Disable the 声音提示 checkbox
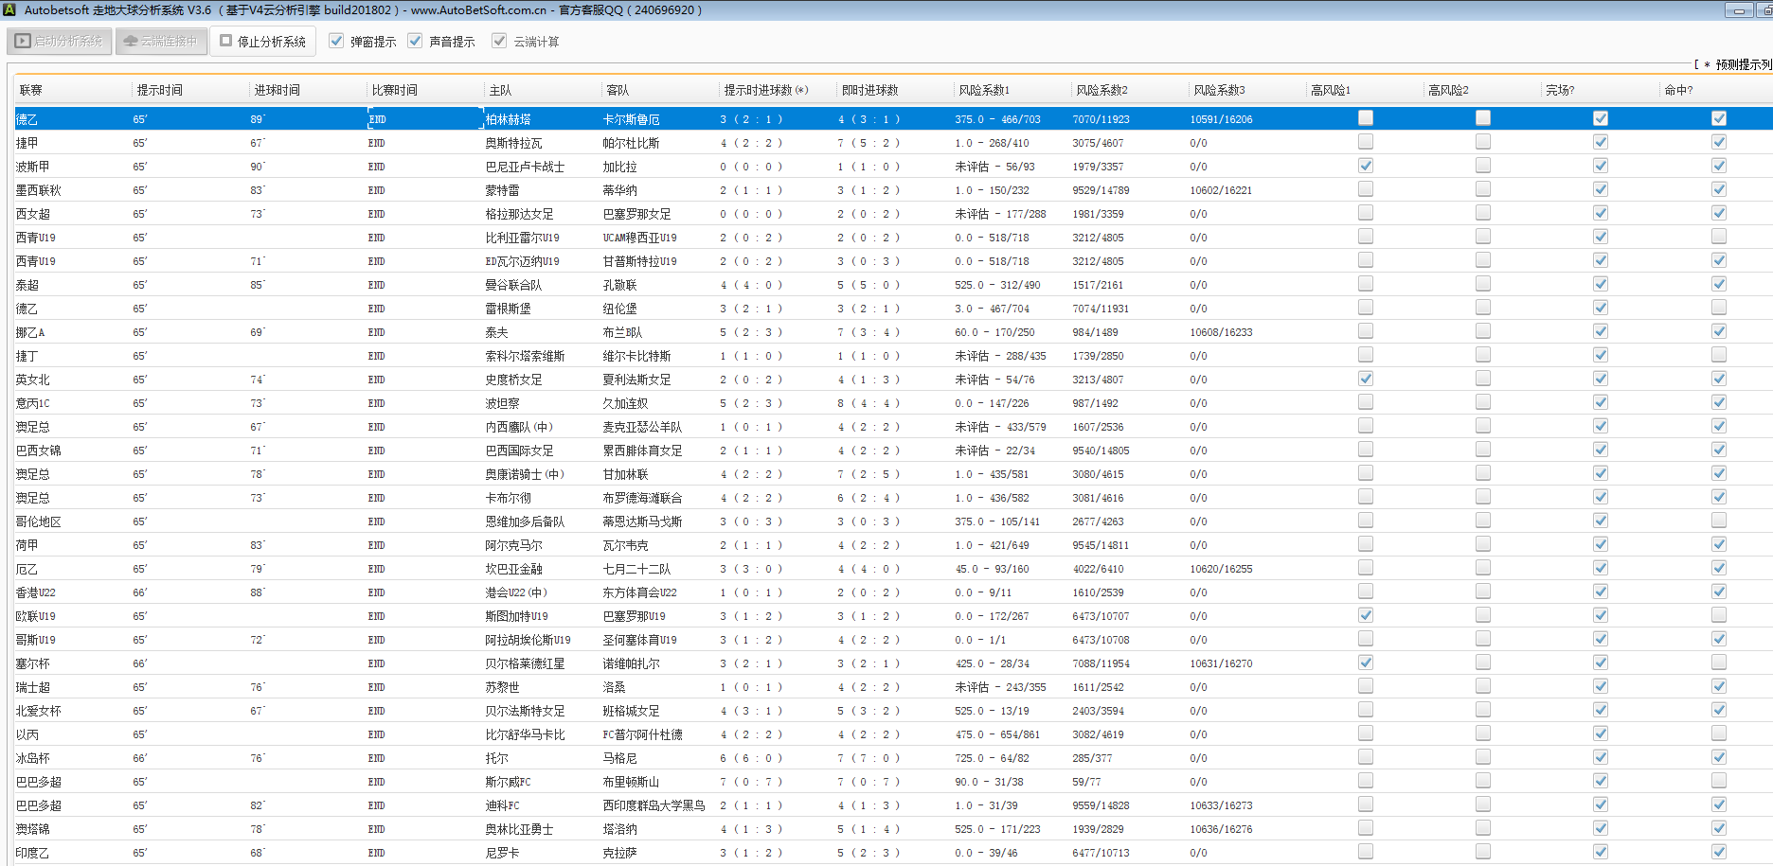The width and height of the screenshot is (1773, 866). click(x=415, y=41)
